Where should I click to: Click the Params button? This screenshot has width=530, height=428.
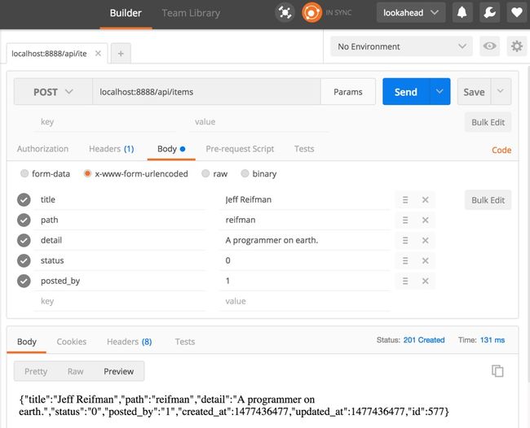[348, 92]
